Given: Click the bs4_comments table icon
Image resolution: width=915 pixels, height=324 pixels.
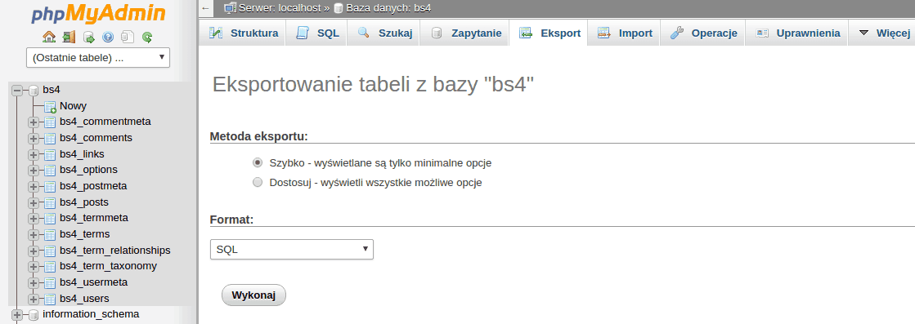Looking at the screenshot, I should [x=50, y=138].
